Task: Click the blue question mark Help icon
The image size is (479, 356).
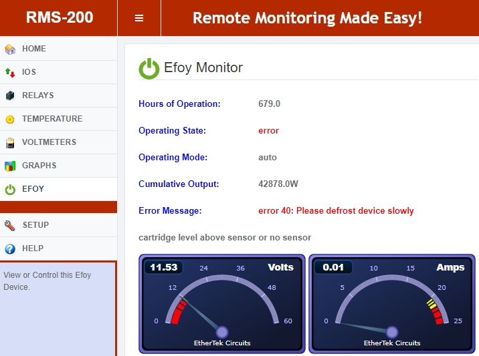Action: pyautogui.click(x=10, y=248)
